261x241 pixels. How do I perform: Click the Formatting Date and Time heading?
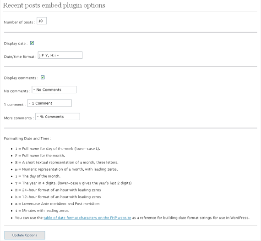[x=27, y=139]
